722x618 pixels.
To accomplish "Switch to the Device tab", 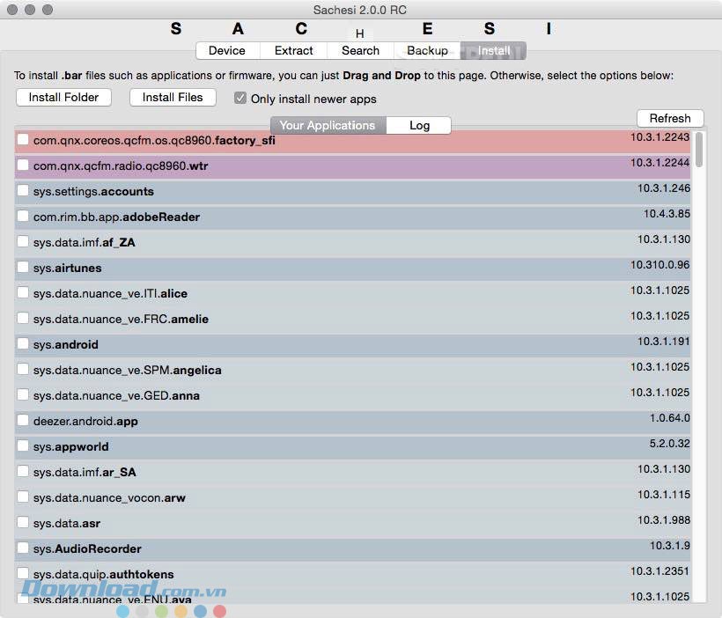I will coord(226,51).
